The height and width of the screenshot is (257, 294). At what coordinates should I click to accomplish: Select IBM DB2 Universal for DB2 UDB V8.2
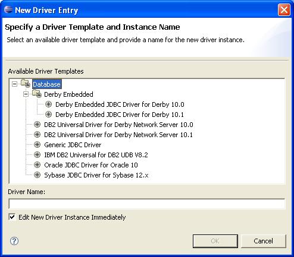coord(96,155)
